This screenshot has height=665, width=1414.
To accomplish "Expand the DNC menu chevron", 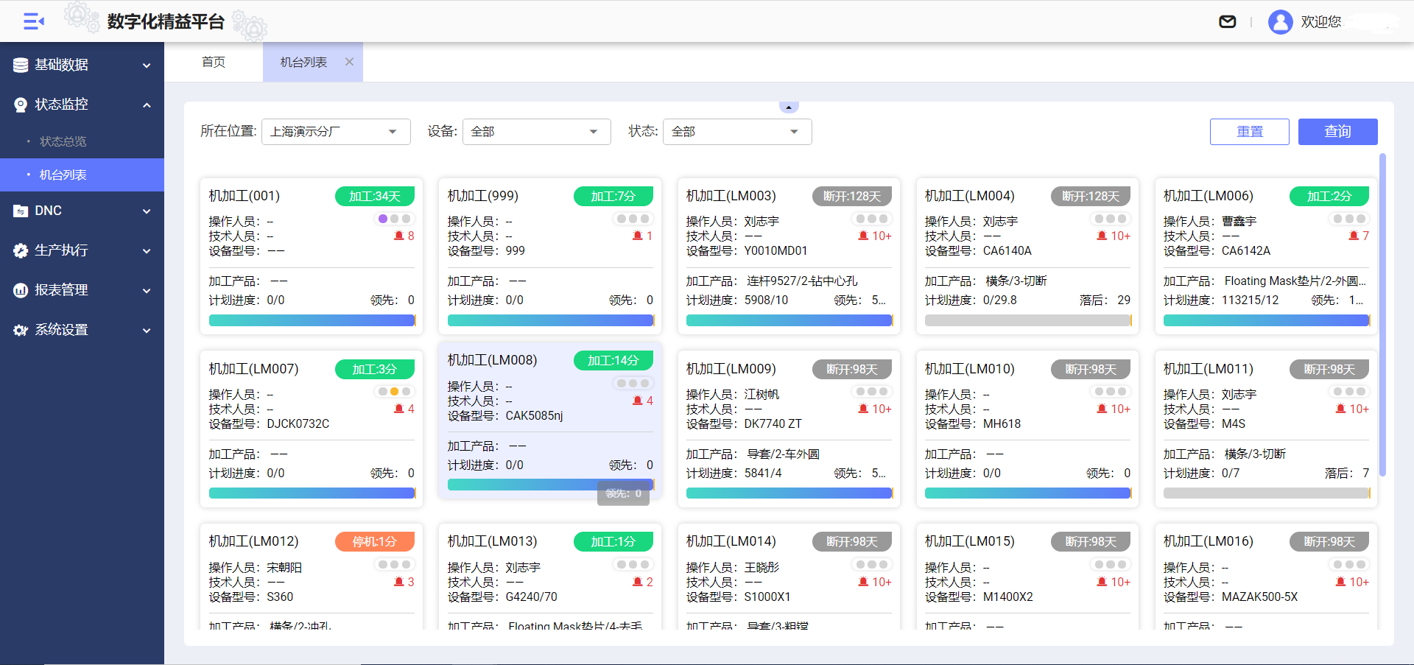I will point(147,211).
